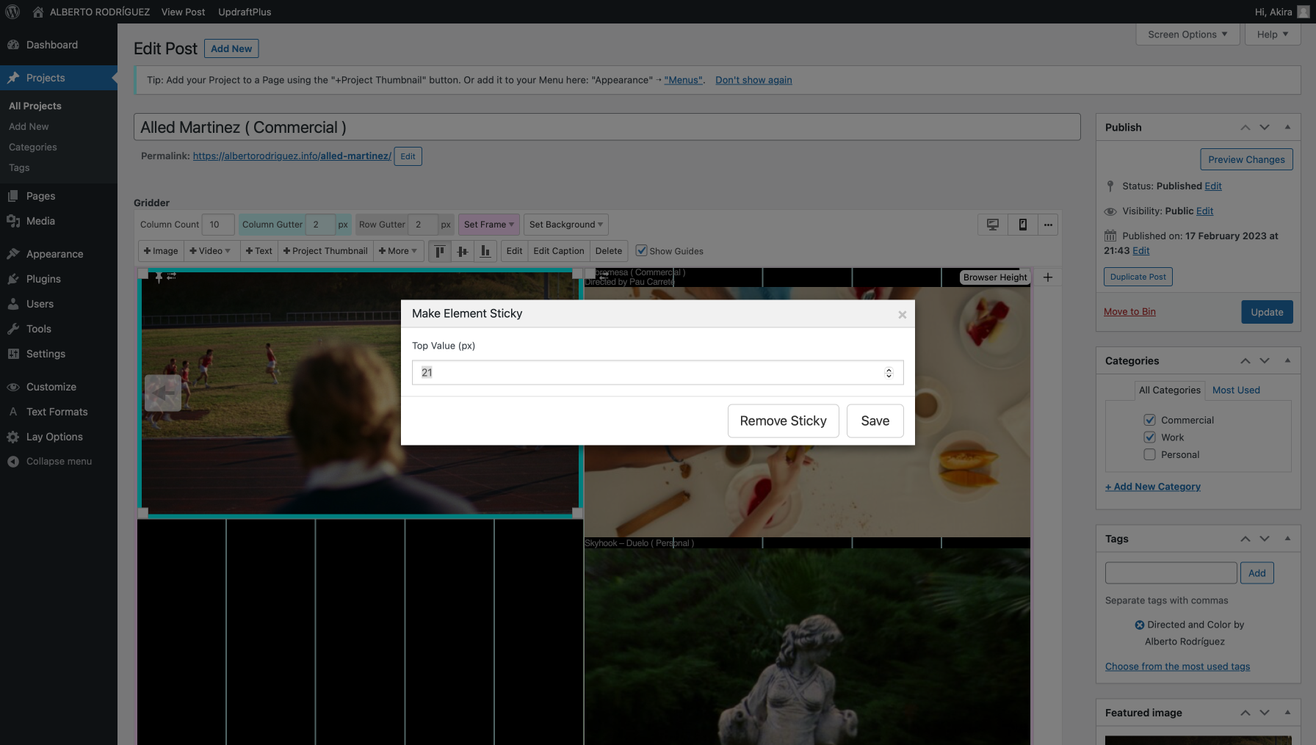
Task: Check the Personal category
Action: (x=1150, y=454)
